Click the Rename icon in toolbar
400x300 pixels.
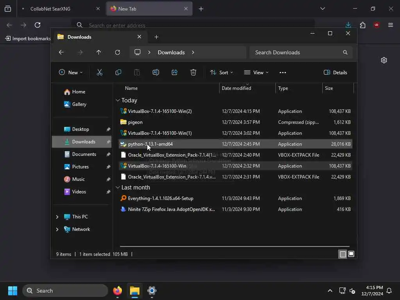tap(155, 72)
